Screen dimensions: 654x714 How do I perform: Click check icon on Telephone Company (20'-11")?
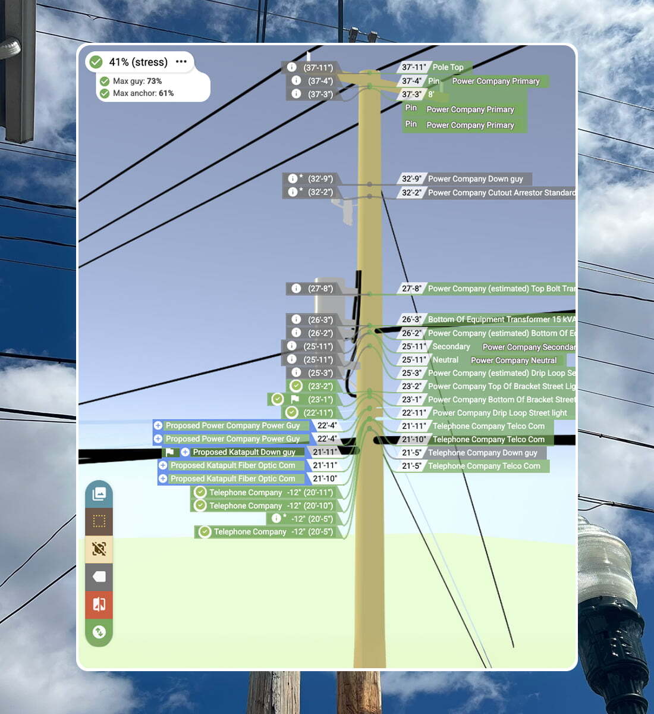point(200,492)
